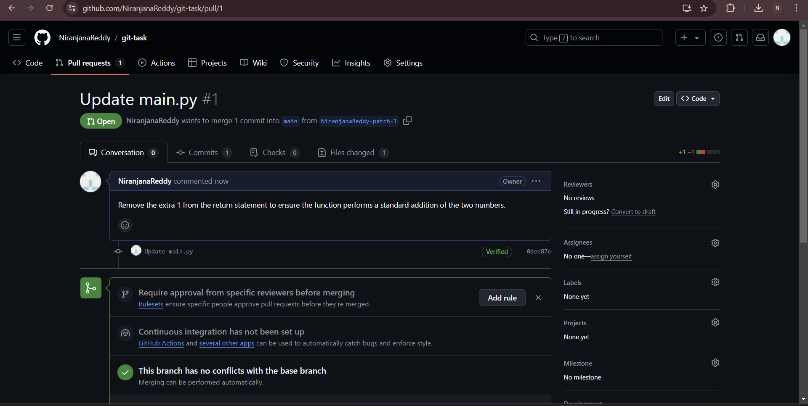This screenshot has width=808, height=406.
Task: Open the Reviewers gear settings
Action: pos(715,185)
